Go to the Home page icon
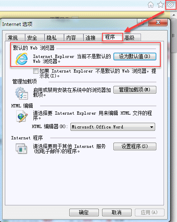Image resolution: width=177 pixels, height=222 pixels. (x=151, y=5)
